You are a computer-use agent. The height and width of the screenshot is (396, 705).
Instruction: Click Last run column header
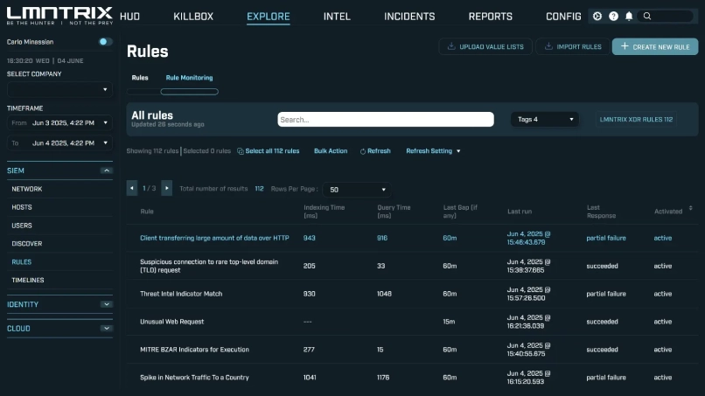click(520, 212)
